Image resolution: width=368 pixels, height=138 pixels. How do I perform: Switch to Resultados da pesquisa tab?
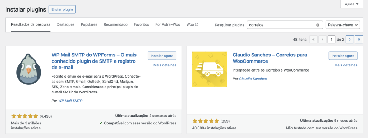31,24
